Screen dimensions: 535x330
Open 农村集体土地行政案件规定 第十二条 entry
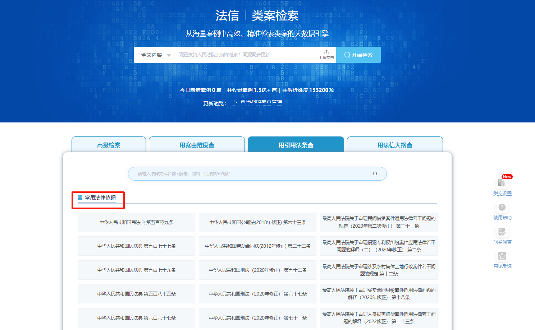click(379, 270)
